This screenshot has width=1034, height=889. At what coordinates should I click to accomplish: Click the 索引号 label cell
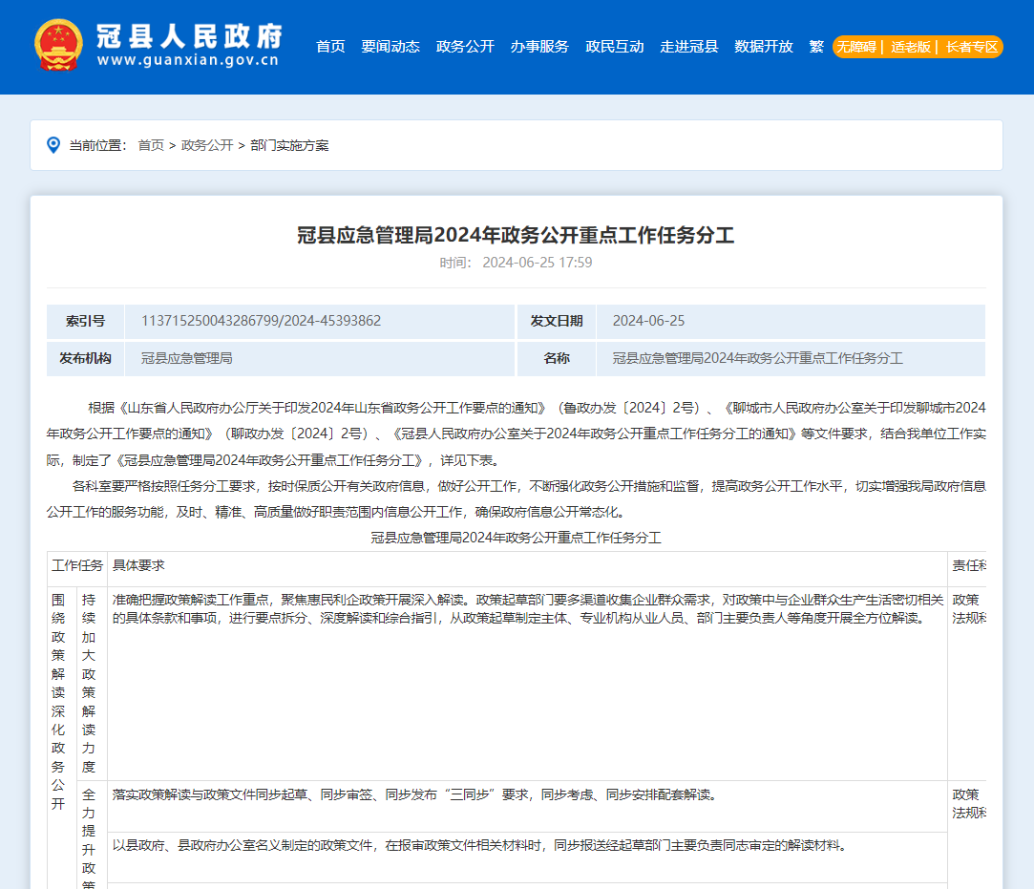tap(86, 321)
